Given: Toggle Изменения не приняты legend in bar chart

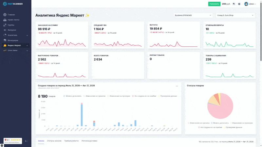Looking at the screenshot, I should pos(94,96).
